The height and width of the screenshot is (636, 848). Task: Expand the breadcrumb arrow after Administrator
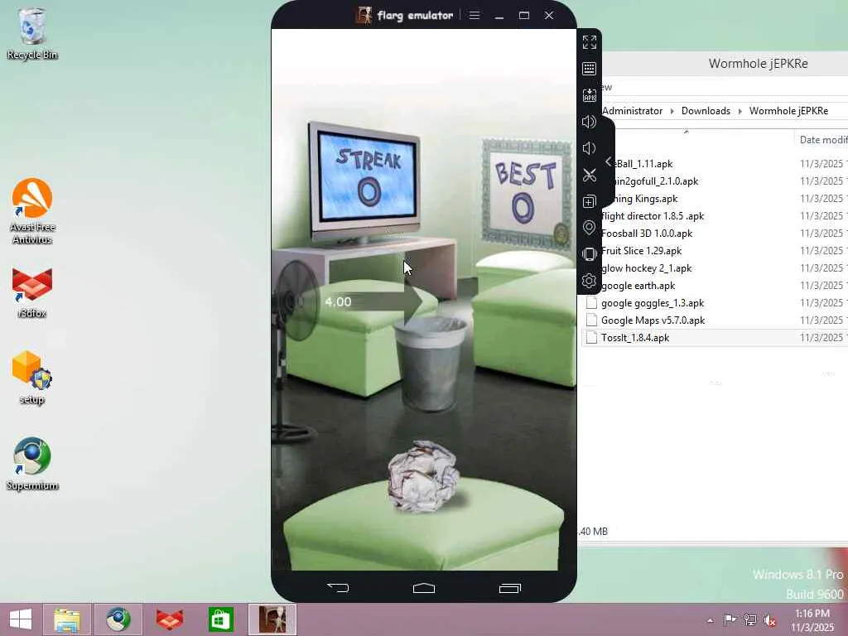(672, 111)
